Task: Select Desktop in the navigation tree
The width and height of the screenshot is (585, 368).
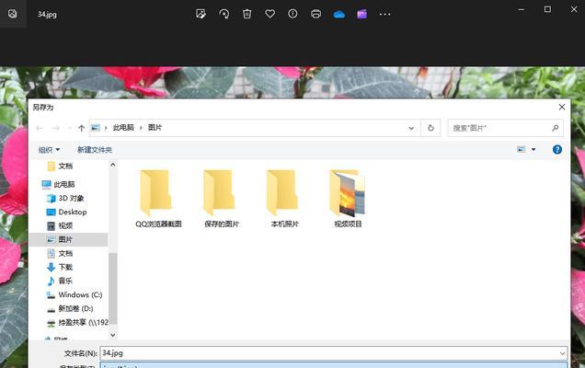Action: [x=66, y=212]
